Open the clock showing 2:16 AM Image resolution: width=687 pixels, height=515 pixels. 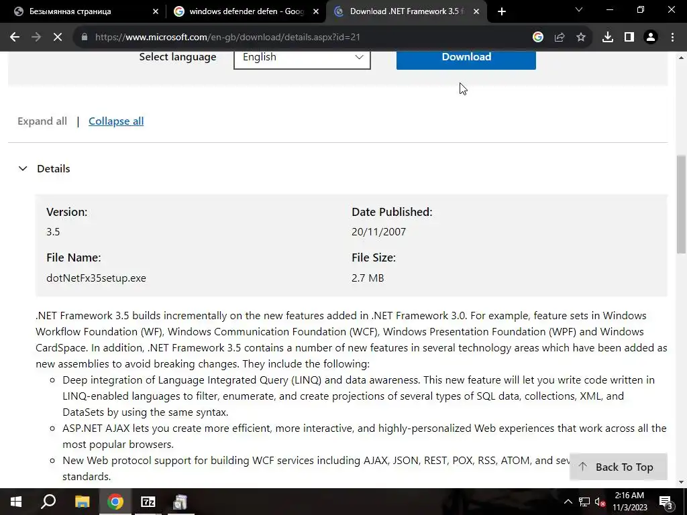(629, 502)
